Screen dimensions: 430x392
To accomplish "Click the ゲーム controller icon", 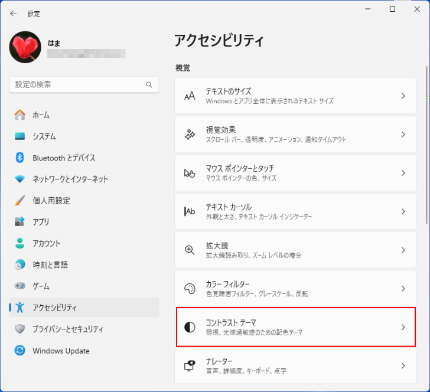I will 19,286.
